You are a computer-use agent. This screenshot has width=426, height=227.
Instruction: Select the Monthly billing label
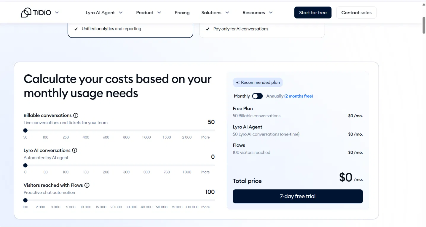(242, 96)
